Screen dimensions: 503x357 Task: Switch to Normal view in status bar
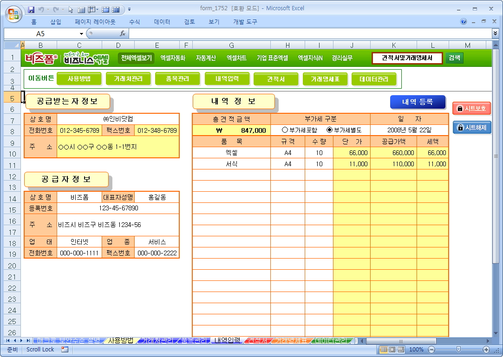tap(384, 349)
